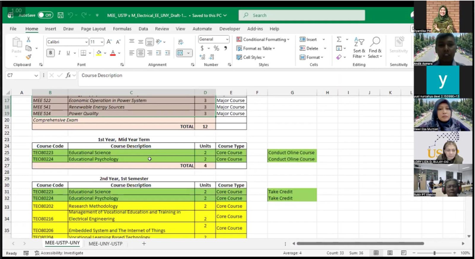The height and width of the screenshot is (259, 475).
Task: Toggle center horizontal alignment
Action: [141, 53]
